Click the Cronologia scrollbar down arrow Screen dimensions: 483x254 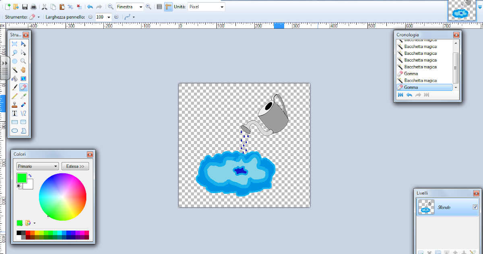(456, 87)
